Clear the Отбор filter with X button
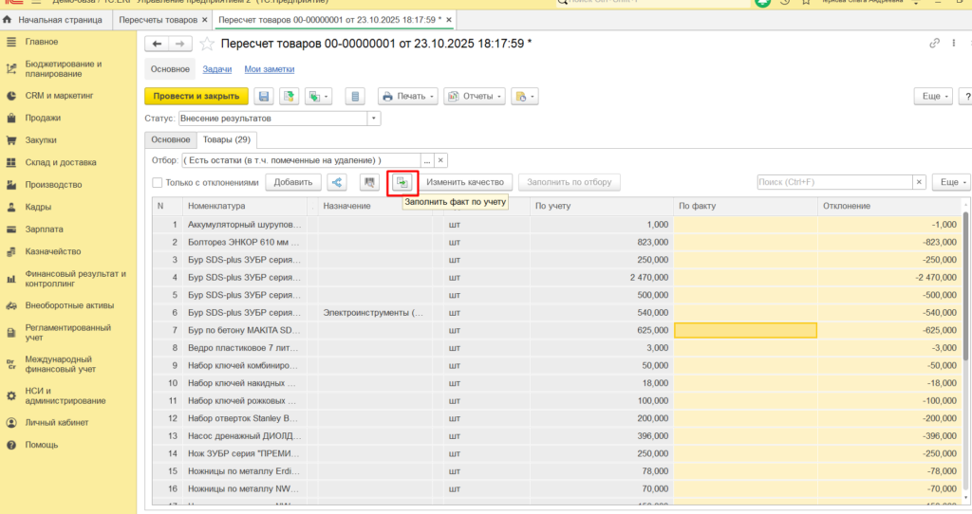 (440, 160)
